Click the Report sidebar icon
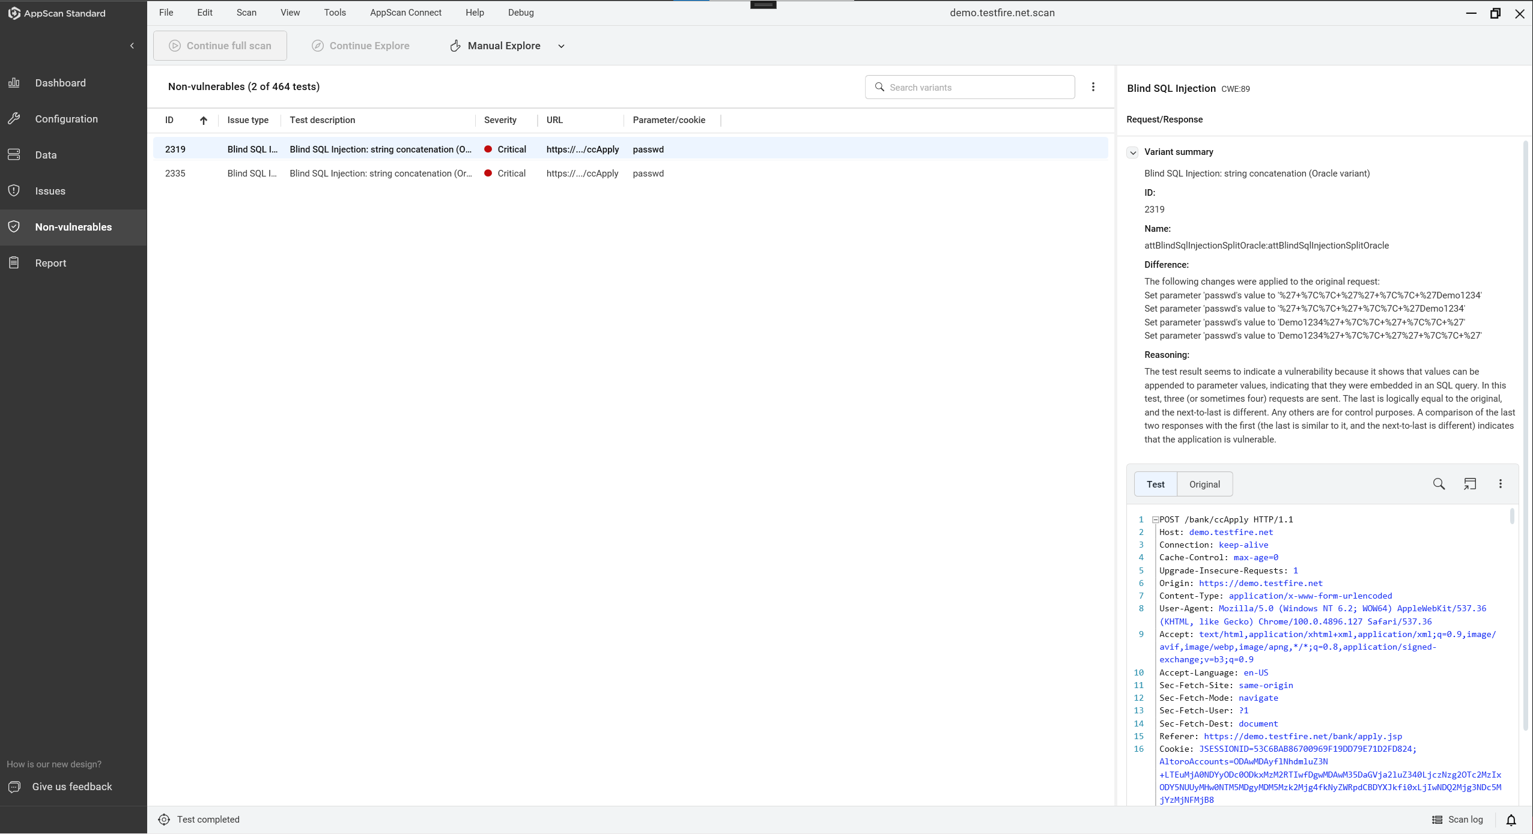This screenshot has width=1533, height=834. click(x=14, y=263)
